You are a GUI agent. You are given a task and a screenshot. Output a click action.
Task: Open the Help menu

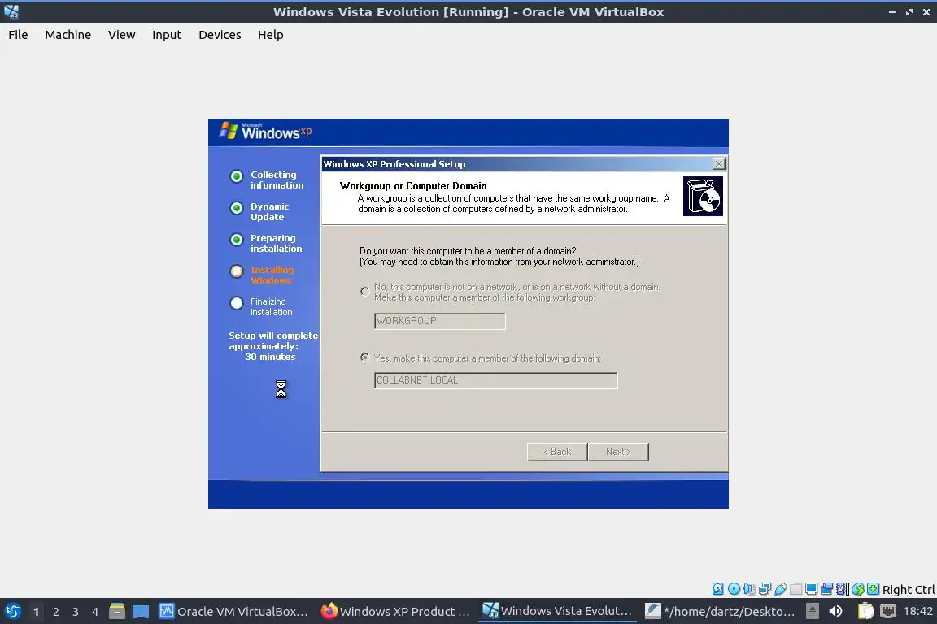click(271, 35)
